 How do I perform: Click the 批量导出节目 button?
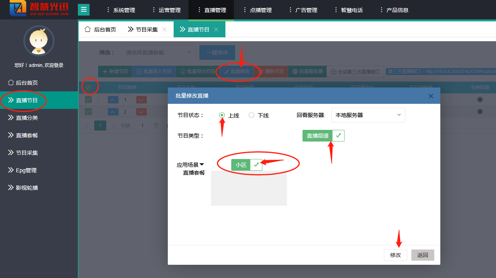point(197,72)
